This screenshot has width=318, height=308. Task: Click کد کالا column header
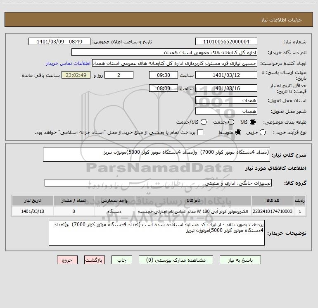[x=273, y=201]
